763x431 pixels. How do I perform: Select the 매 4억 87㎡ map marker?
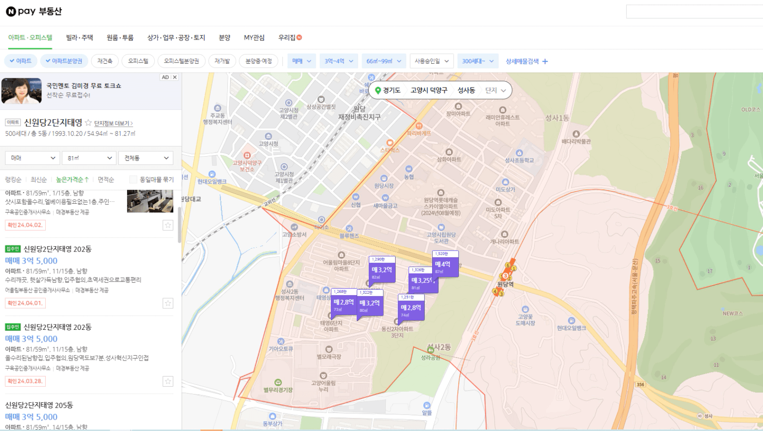click(445, 264)
